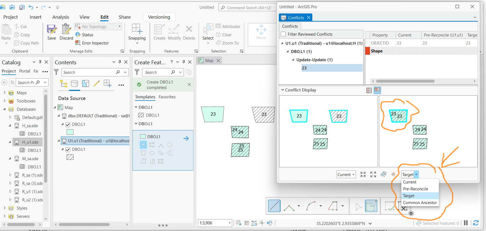Switch Conflict Display to side-by-side layout
Screen dimensions: 486x231
377,90
